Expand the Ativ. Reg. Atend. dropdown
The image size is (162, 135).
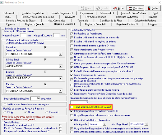(x=146, y=124)
